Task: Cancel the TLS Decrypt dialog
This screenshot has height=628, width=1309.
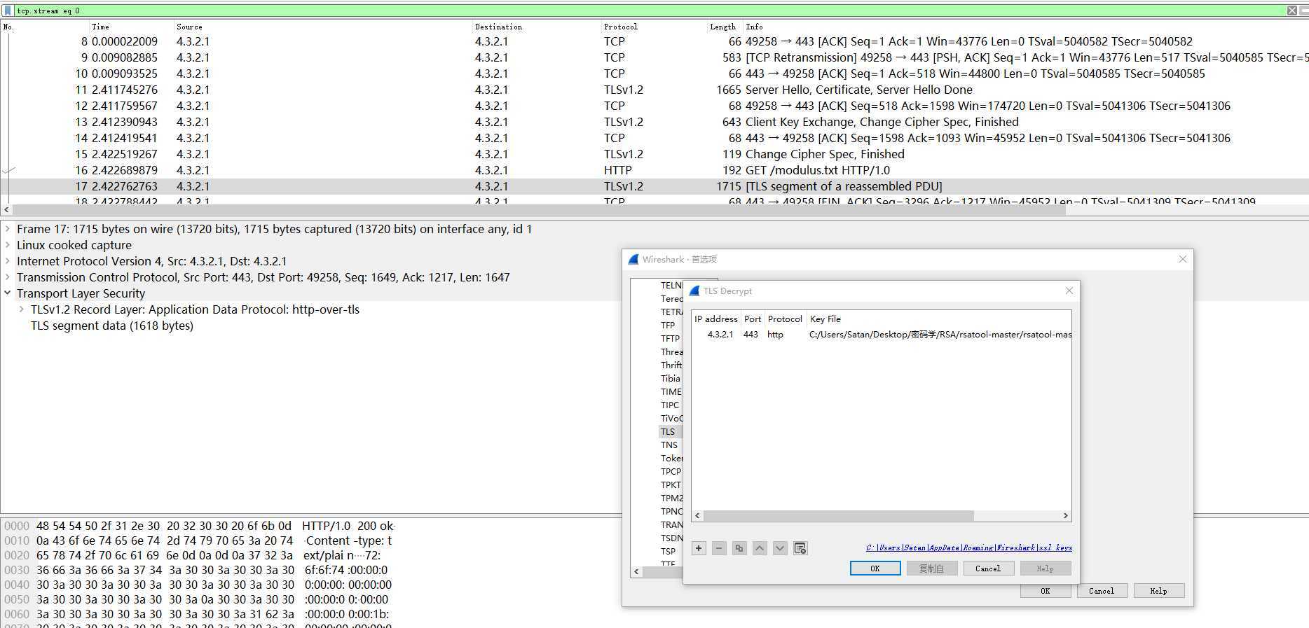Action: coord(988,568)
